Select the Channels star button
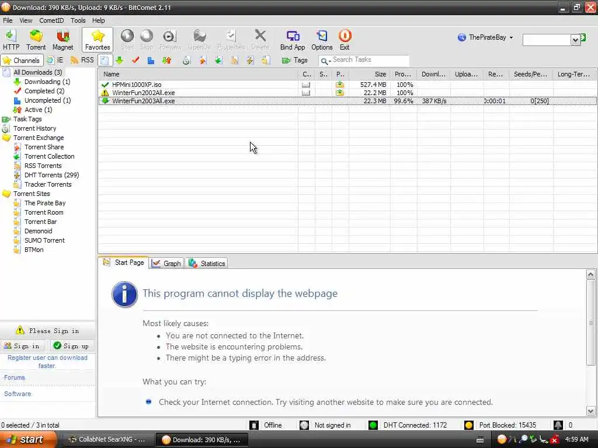Image resolution: width=598 pixels, height=448 pixels. tap(22, 60)
